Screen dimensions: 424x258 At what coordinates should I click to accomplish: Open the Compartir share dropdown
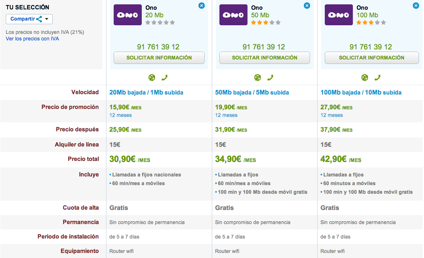29,19
